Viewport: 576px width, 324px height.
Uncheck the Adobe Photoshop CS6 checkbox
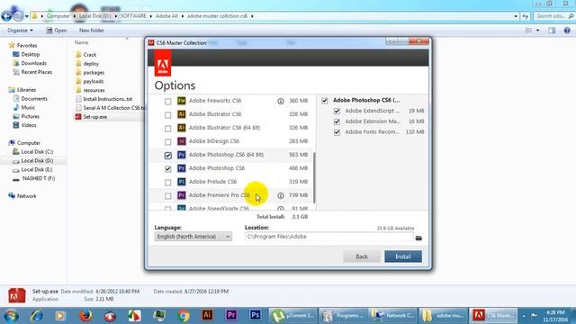tap(168, 169)
